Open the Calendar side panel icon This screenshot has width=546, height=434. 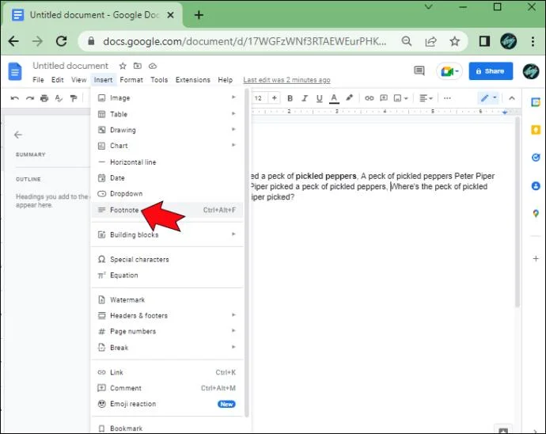(x=536, y=102)
